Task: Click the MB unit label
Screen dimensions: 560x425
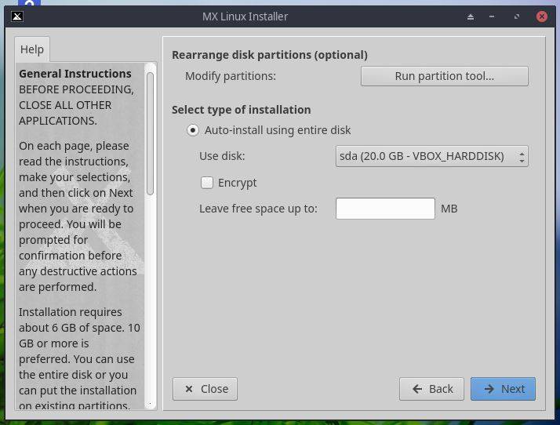Action: coord(449,209)
